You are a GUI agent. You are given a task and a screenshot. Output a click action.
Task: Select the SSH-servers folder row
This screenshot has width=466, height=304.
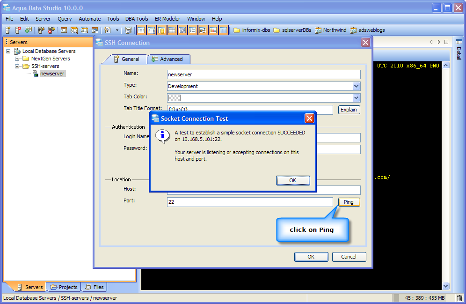coord(45,66)
